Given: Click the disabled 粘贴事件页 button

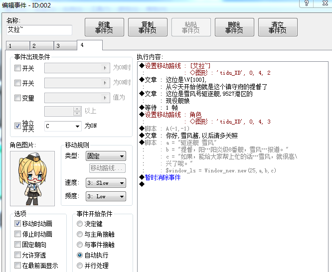Looking at the screenshot, I should coord(191,27).
